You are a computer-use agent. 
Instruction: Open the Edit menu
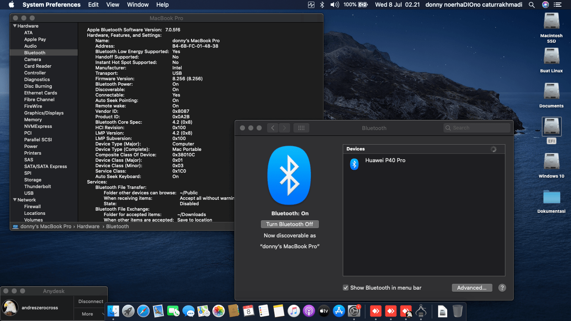pyautogui.click(x=93, y=5)
